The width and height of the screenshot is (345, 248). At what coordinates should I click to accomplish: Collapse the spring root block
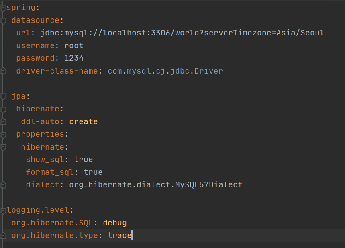3,7
